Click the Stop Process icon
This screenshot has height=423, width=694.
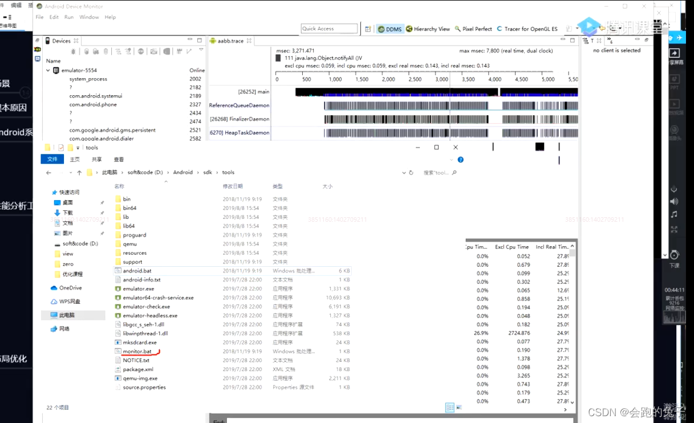141,51
